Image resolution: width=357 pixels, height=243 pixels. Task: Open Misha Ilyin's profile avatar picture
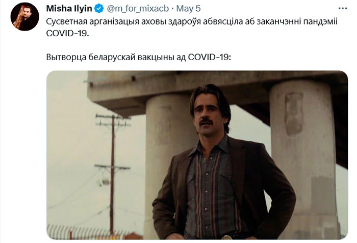click(x=25, y=17)
